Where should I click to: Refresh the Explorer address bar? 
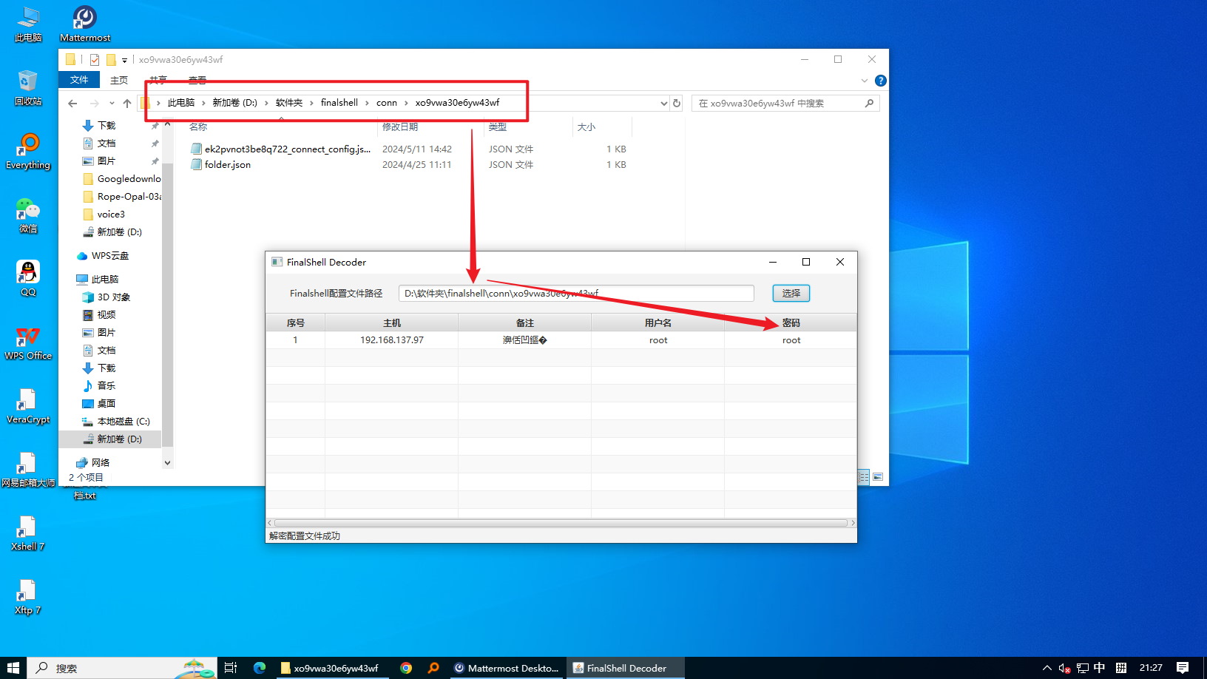click(677, 103)
